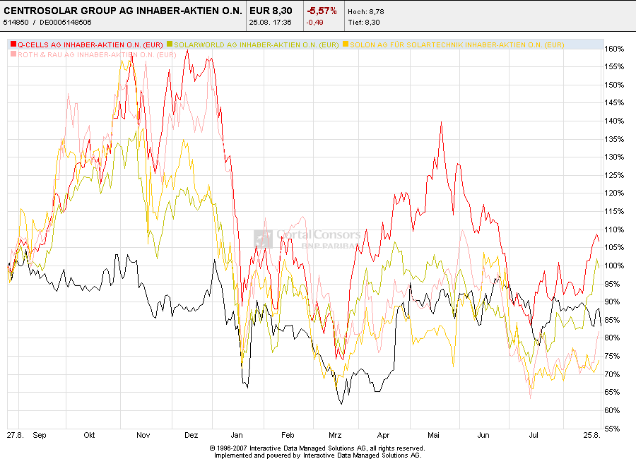Viewport: 636px width, 459px height.
Task: Click the Nov month axis label
Action: click(143, 435)
